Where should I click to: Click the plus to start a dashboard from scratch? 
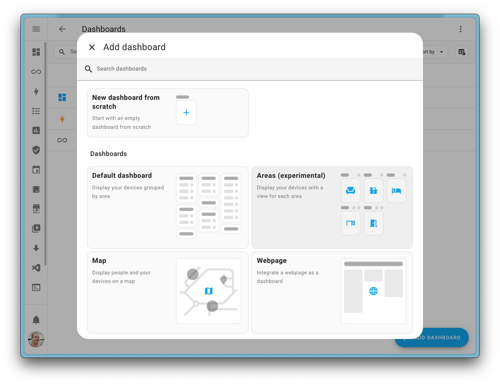tap(186, 112)
